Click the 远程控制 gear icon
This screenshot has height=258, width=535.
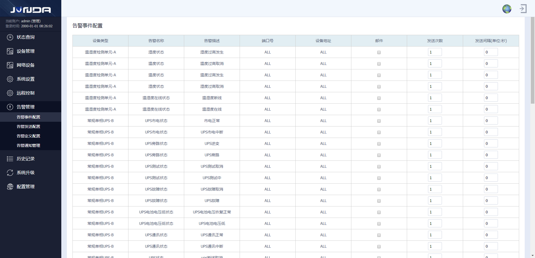(x=10, y=93)
